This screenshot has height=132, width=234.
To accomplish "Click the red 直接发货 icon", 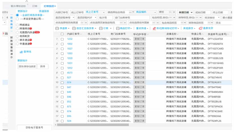I will click(x=200, y=28).
